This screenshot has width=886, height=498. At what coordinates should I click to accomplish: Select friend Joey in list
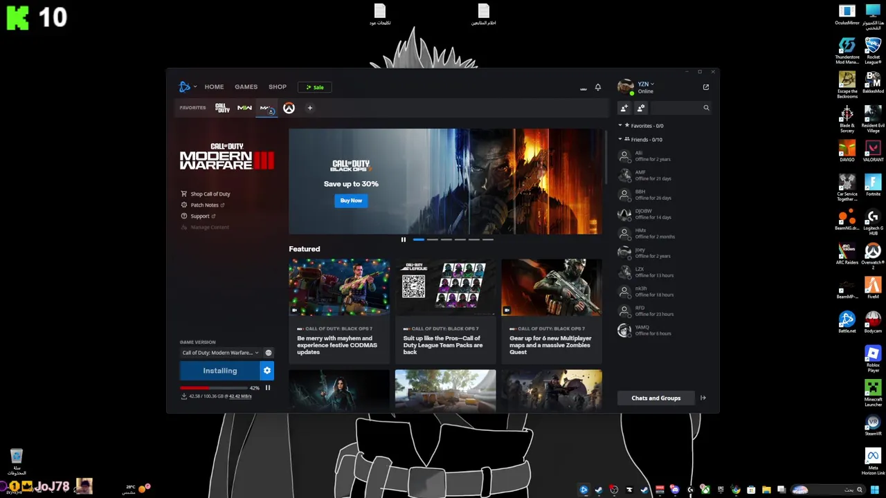click(663, 253)
